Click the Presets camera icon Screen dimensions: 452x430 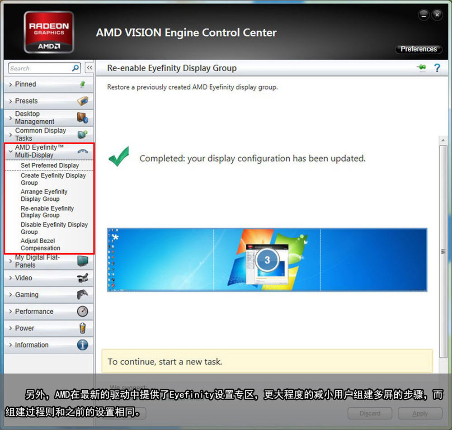pyautogui.click(x=83, y=101)
